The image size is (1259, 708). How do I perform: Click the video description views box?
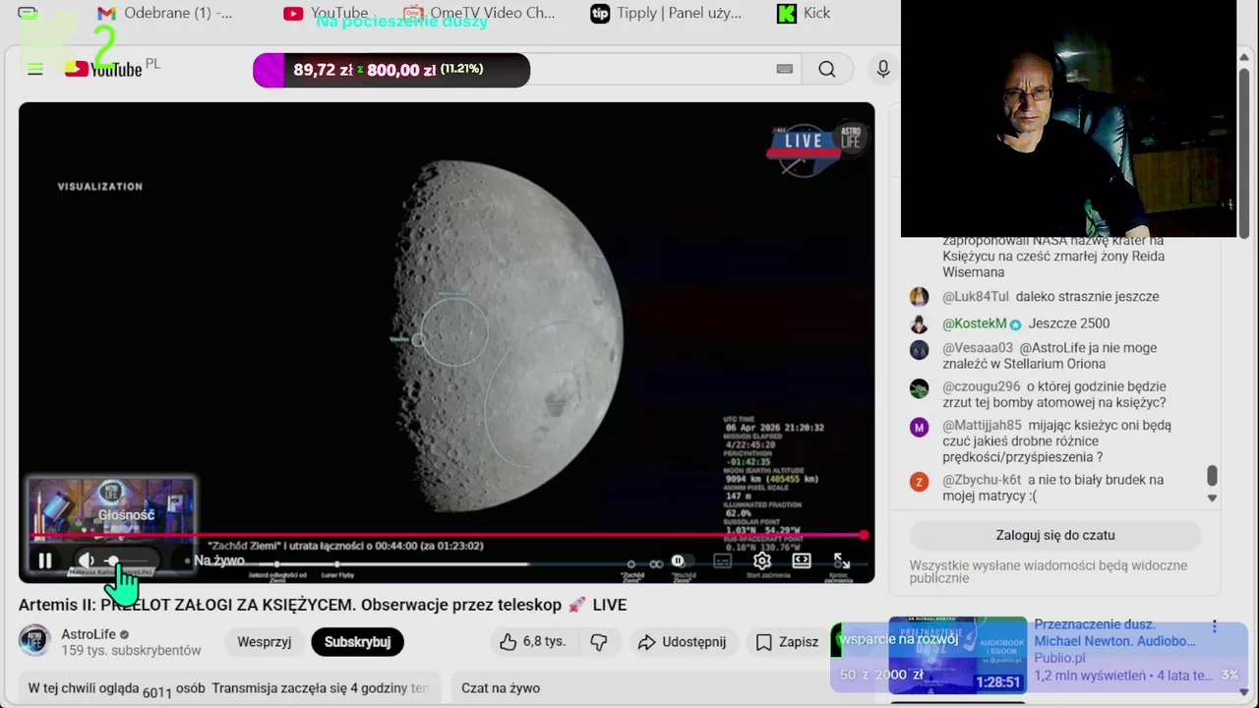(228, 688)
